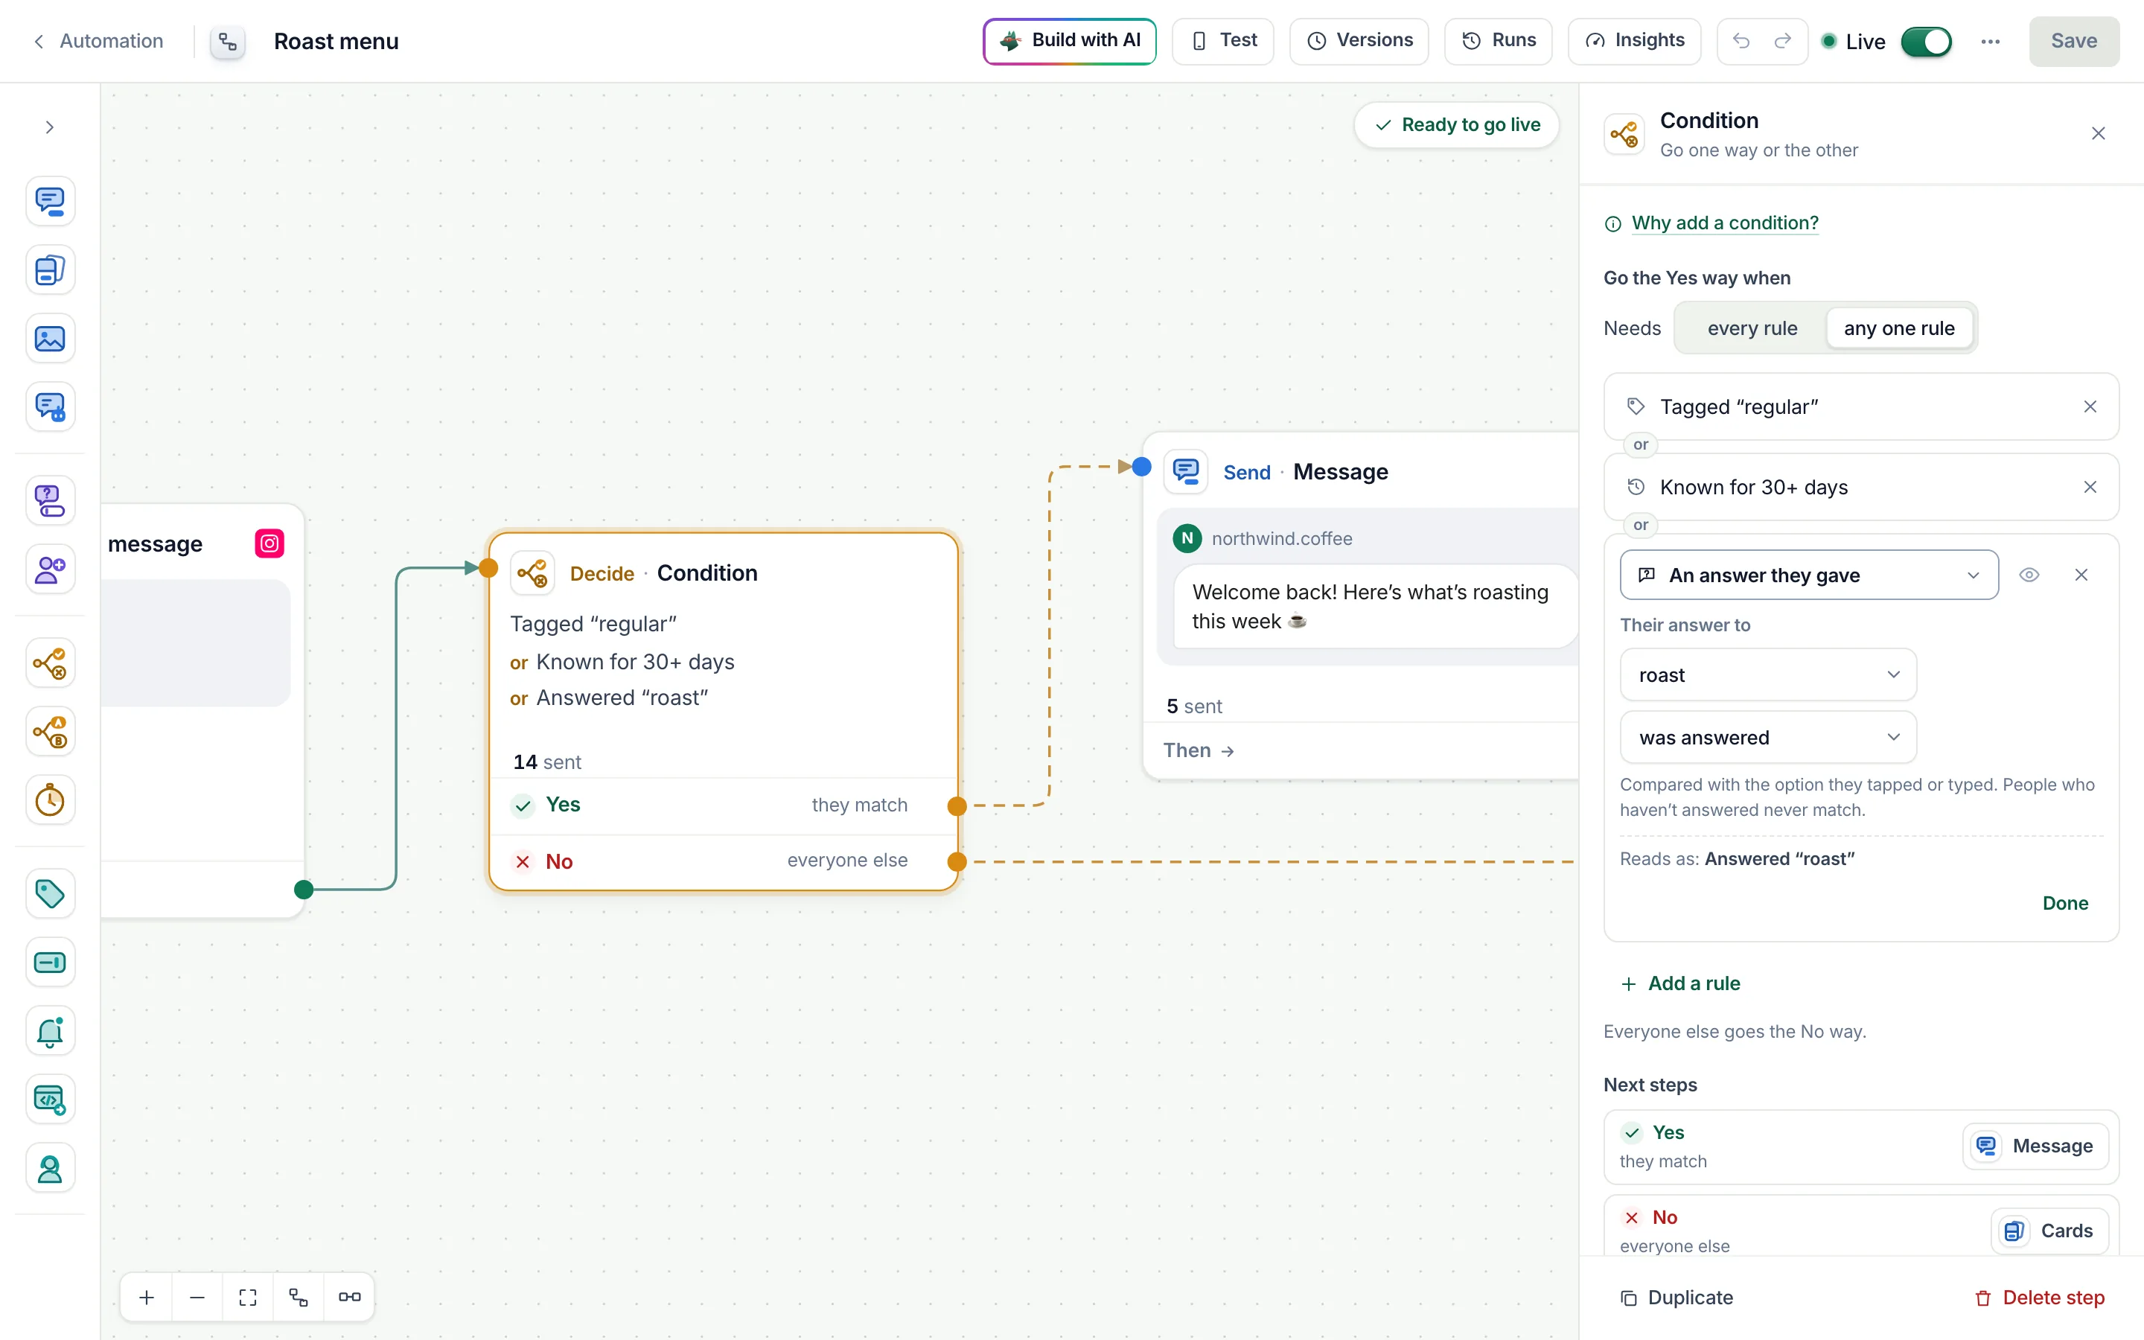Expand the left sidebar chevron
The width and height of the screenshot is (2144, 1340).
click(x=50, y=127)
